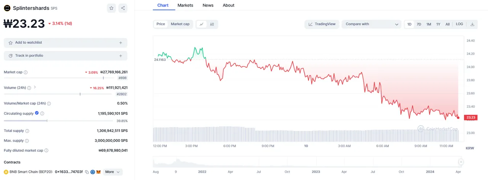Click the share icon beside Splintershards

123,8
